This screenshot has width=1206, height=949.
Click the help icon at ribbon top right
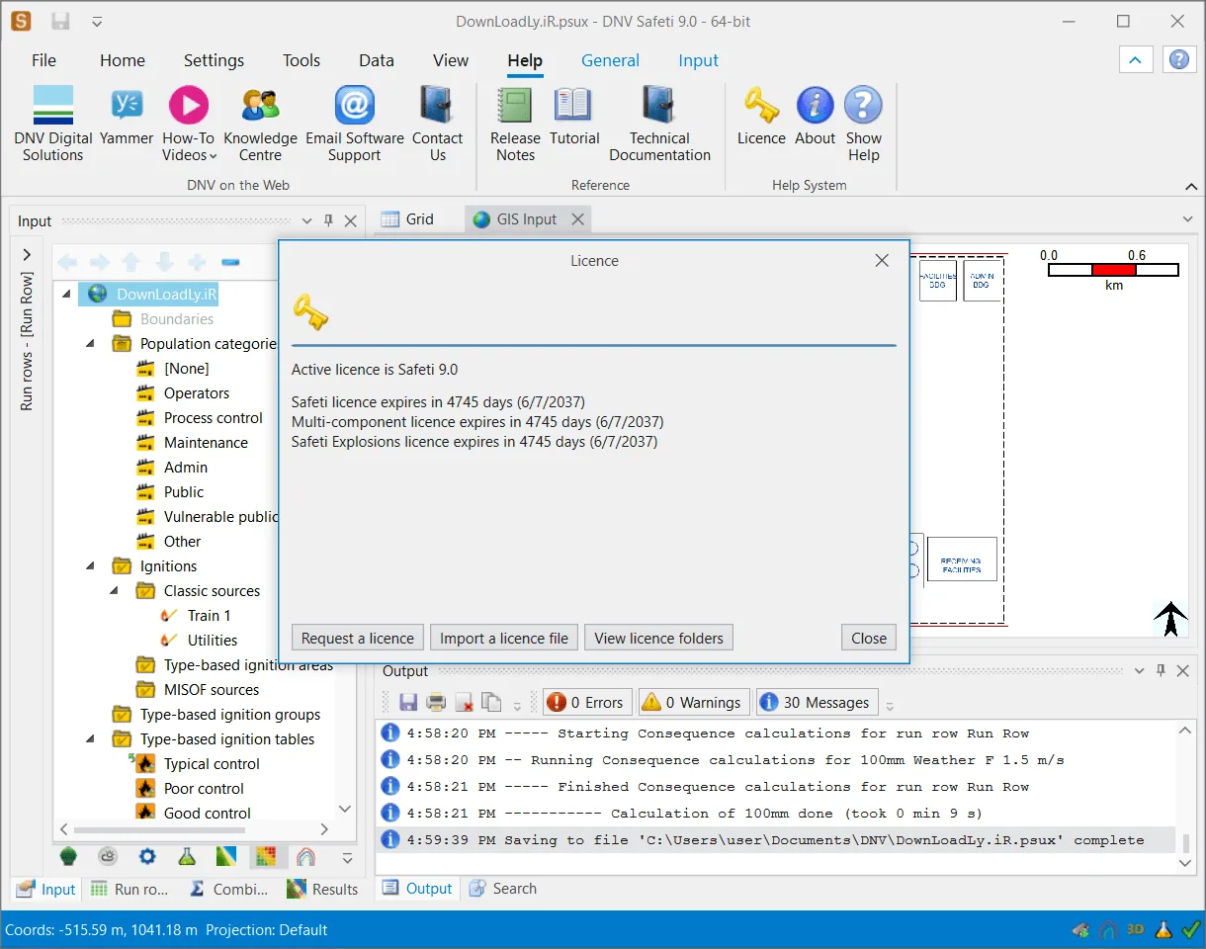pyautogui.click(x=1178, y=60)
